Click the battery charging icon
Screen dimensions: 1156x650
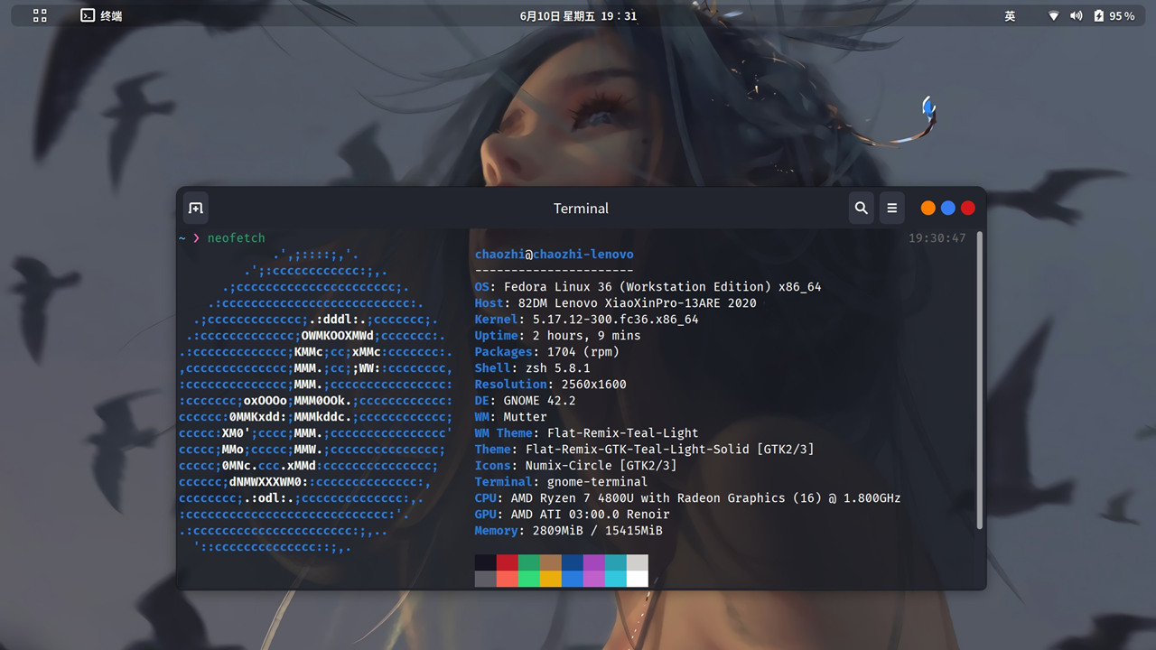(x=1098, y=16)
